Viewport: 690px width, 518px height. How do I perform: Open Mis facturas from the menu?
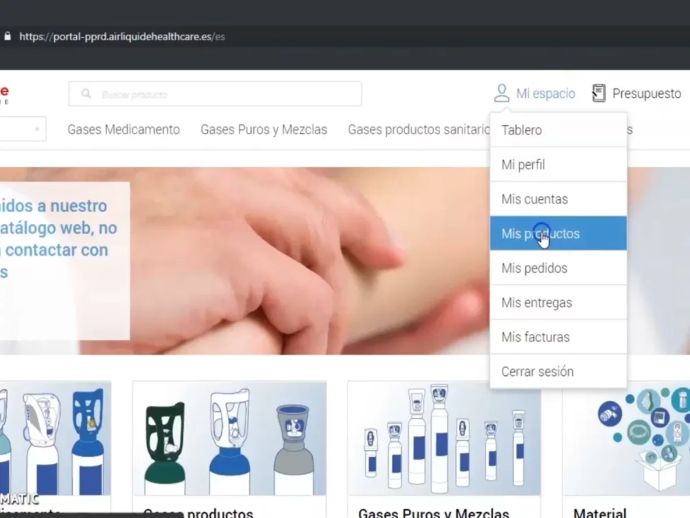(535, 337)
